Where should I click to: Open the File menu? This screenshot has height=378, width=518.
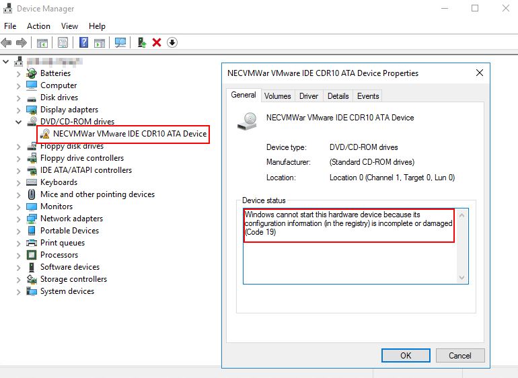(10, 26)
